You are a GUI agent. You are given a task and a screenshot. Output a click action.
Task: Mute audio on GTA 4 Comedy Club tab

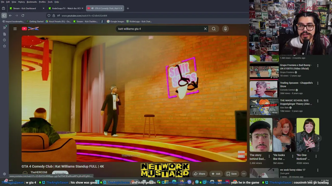[x=93, y=8]
